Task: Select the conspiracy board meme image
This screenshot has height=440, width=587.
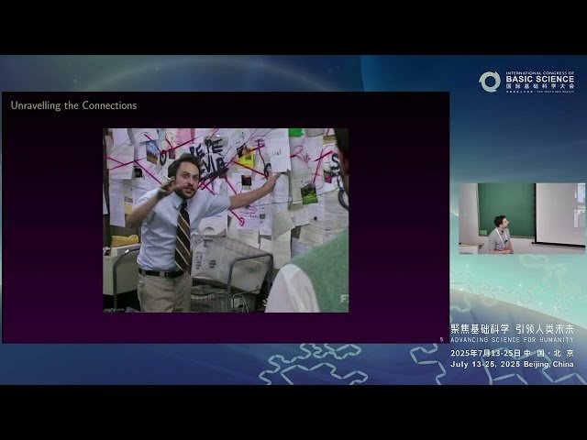Action: 226,220
